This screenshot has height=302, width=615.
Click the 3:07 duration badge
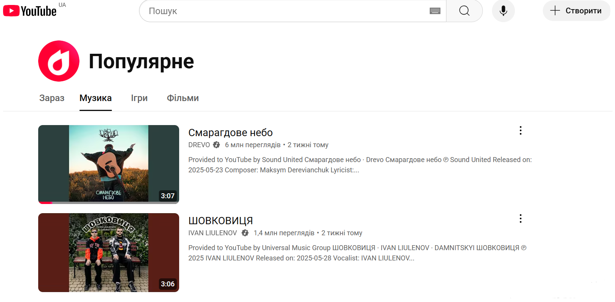(x=168, y=196)
